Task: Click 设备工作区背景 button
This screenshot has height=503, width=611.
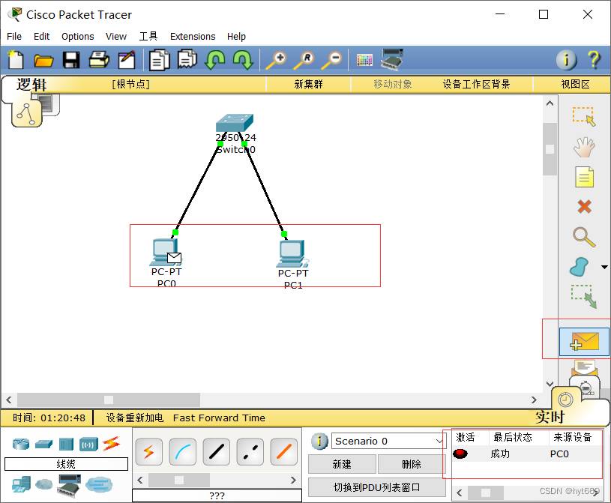Action: (476, 84)
